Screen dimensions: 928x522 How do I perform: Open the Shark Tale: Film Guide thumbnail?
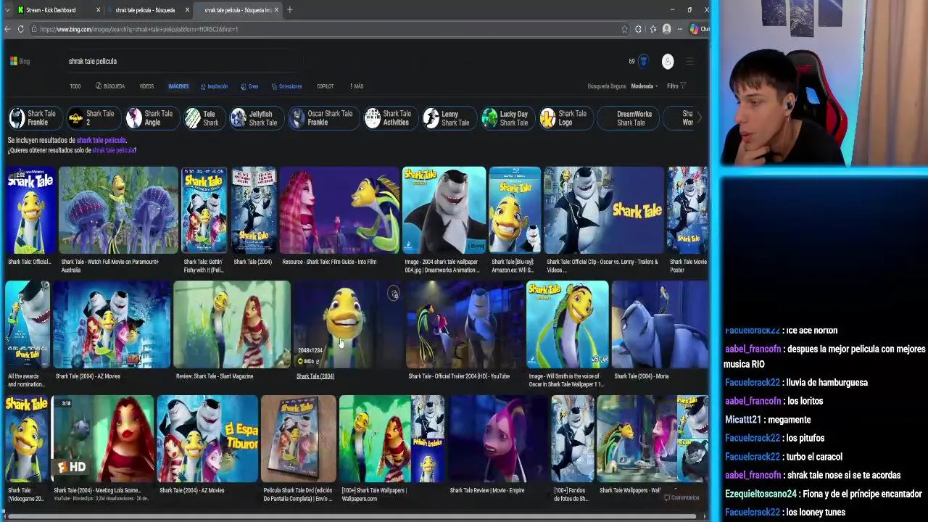coord(340,210)
